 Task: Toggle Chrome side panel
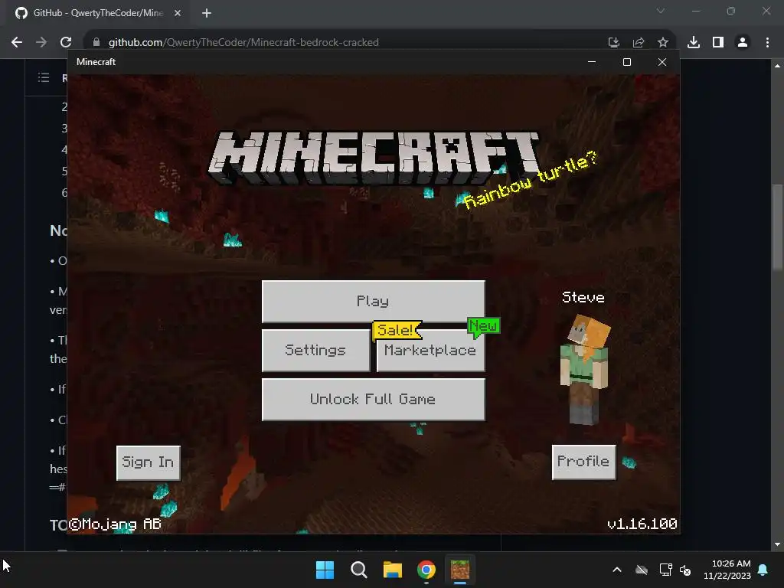(718, 42)
